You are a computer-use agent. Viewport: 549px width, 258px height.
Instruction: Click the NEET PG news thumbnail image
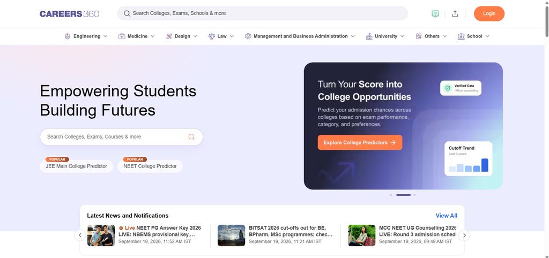pos(101,236)
